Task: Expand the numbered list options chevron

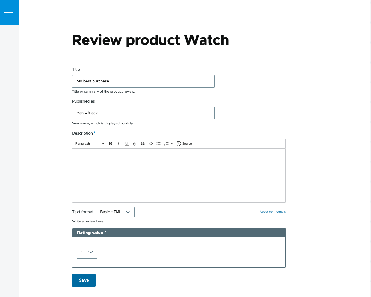Action: tap(172, 143)
